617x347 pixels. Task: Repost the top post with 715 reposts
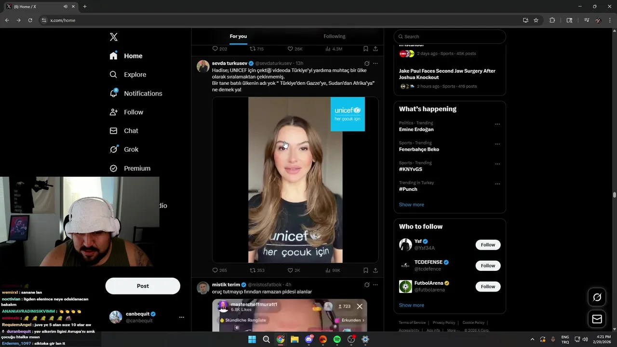click(256, 49)
